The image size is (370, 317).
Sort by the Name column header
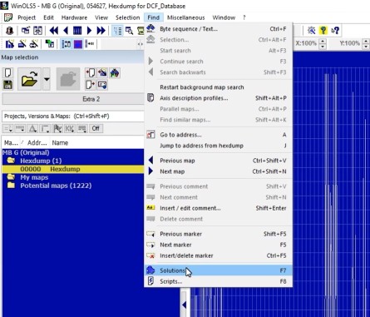(x=60, y=143)
